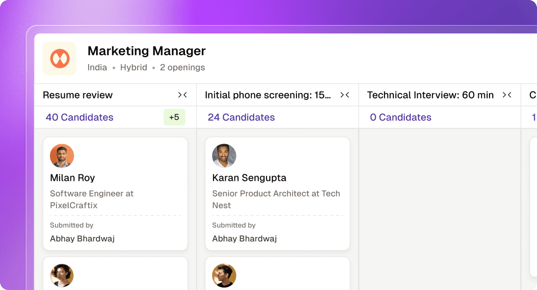537x290 pixels.
Task: Click Abhay Bhardwaj under Karan Sengupta's card
Action: point(244,238)
